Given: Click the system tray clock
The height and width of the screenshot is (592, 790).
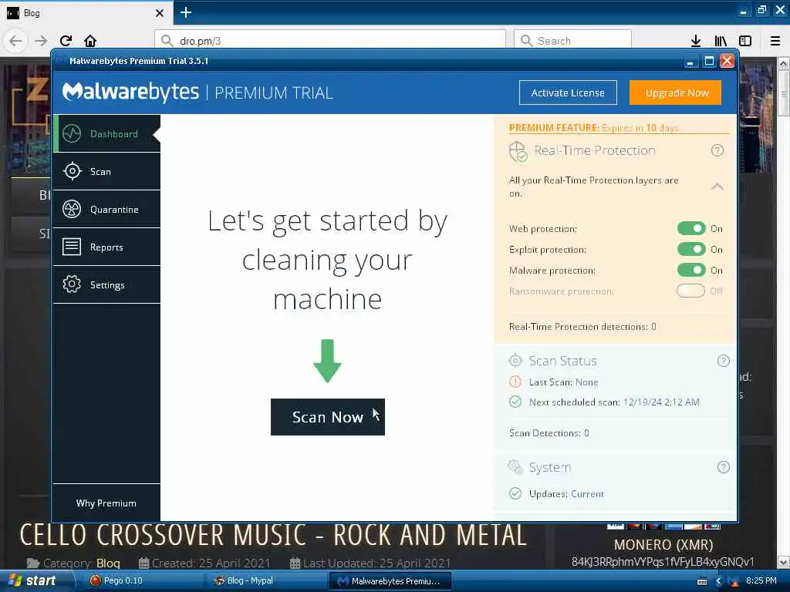Looking at the screenshot, I should coord(761,580).
